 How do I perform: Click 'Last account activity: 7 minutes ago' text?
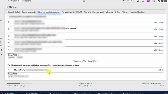coord(153,84)
